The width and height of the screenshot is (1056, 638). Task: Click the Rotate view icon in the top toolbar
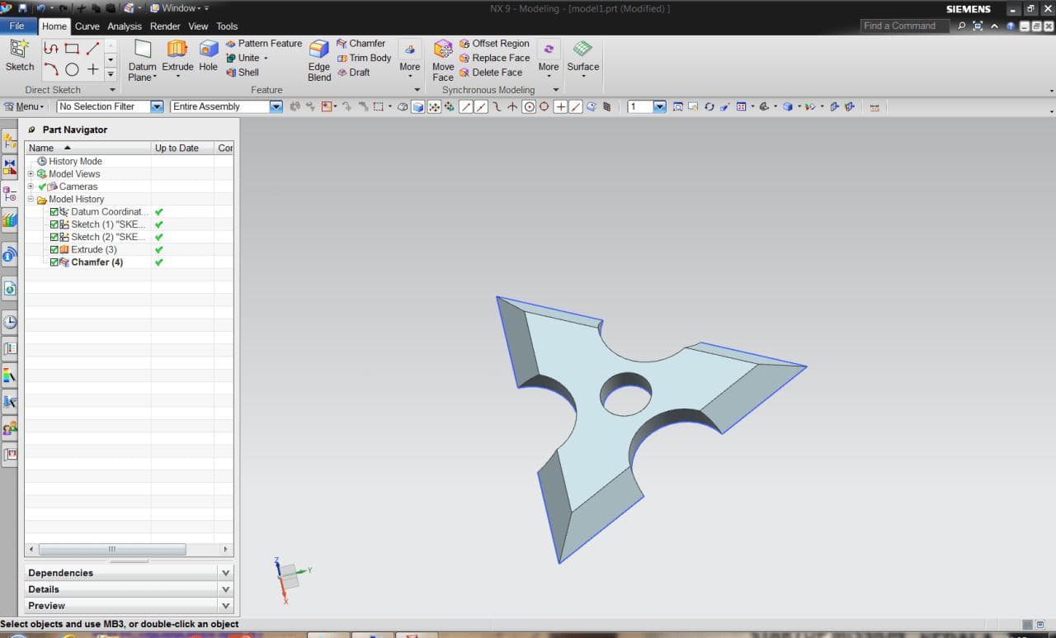coord(709,106)
